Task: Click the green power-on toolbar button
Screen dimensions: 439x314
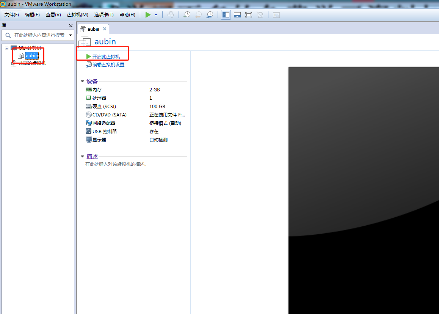Action: (x=148, y=15)
